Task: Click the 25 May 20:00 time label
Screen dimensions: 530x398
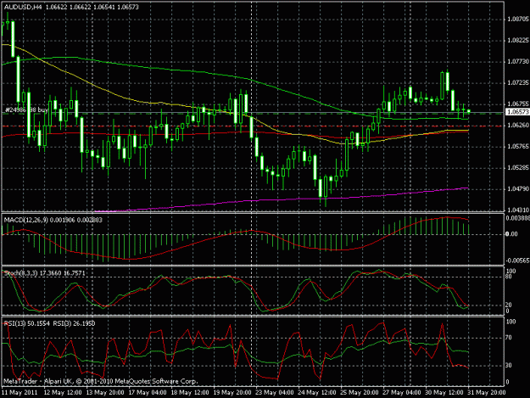Action: pos(360,393)
